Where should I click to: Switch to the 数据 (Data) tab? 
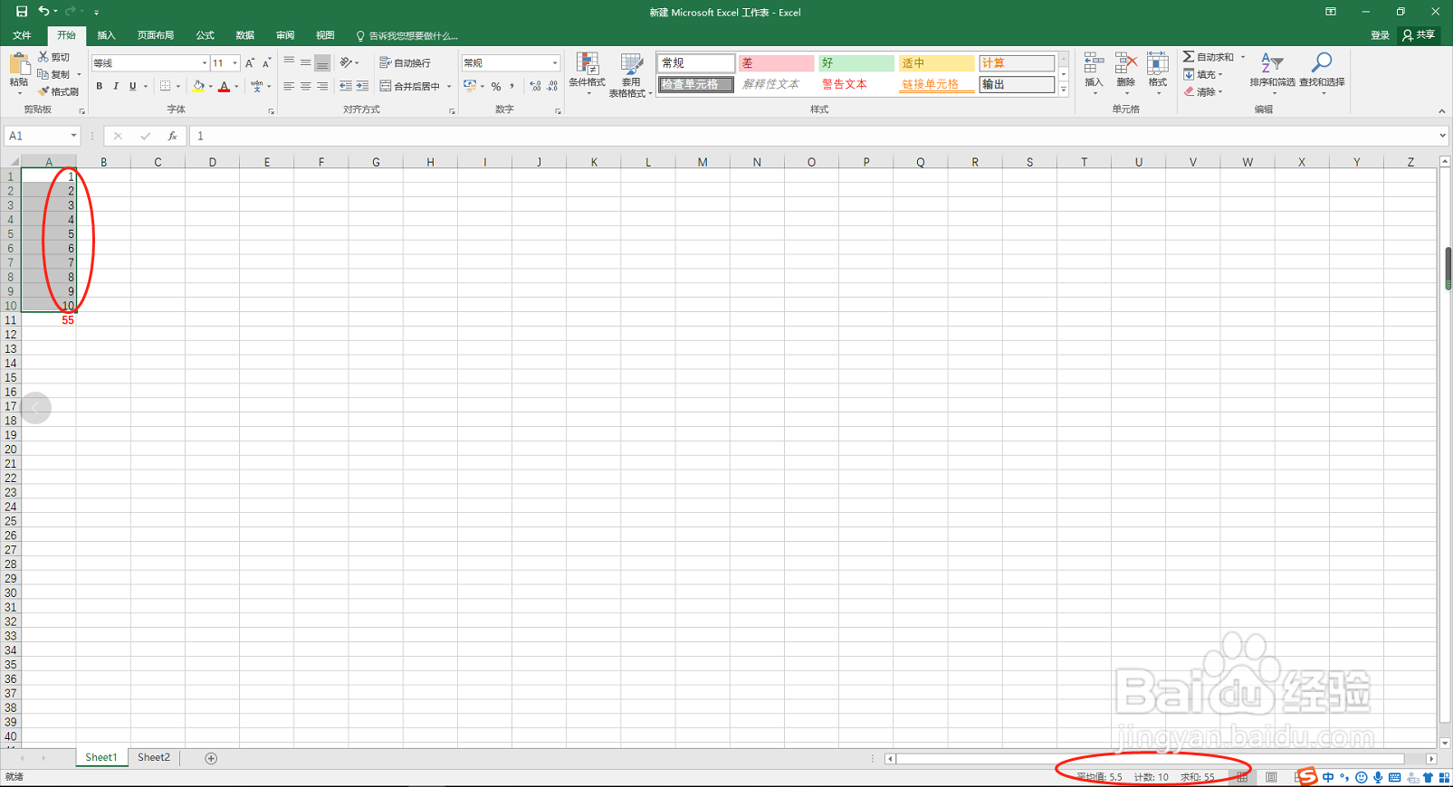(244, 35)
